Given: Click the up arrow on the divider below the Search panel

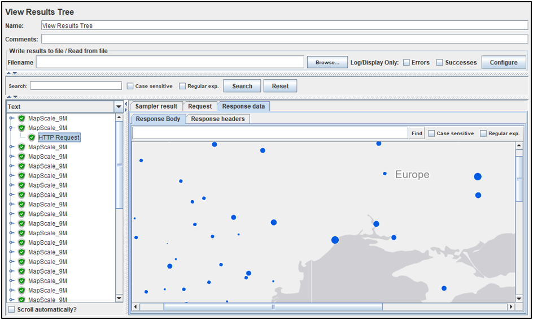Looking at the screenshot, I should [x=10, y=97].
